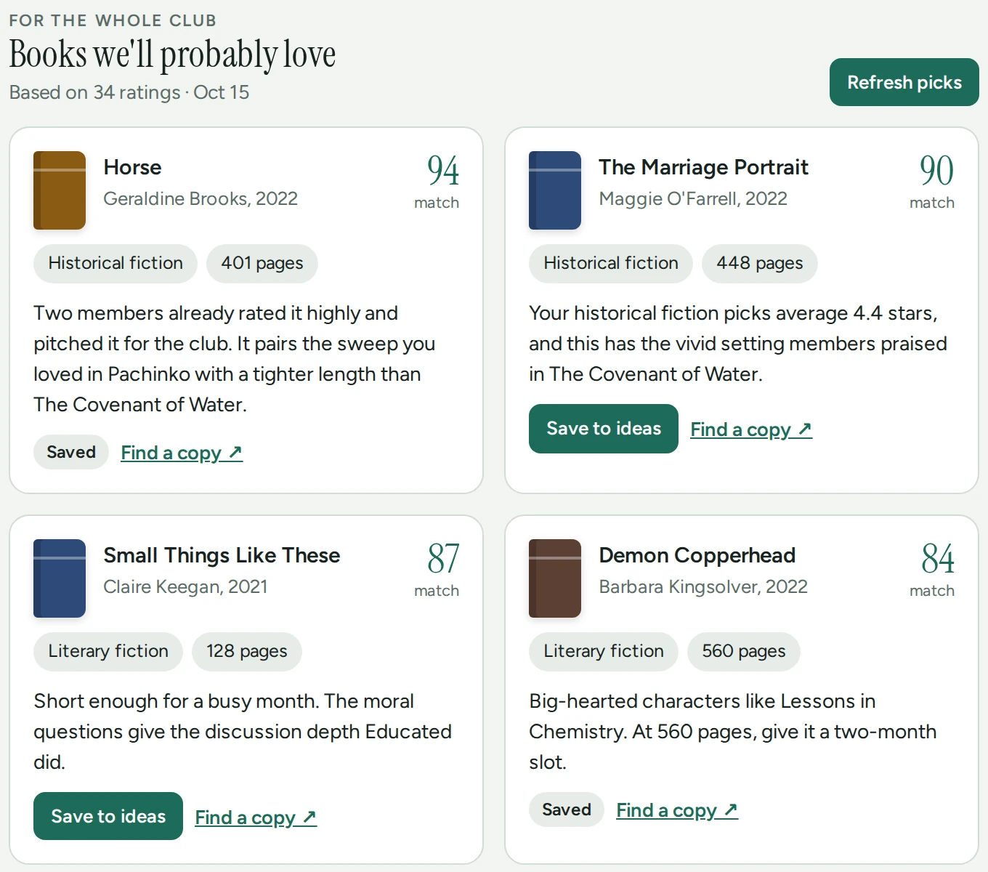This screenshot has width=988, height=872.
Task: Find a copy of The Marriage Portrait
Action: tap(751, 429)
